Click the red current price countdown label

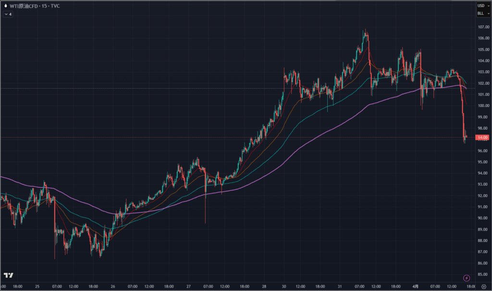tap(481, 138)
